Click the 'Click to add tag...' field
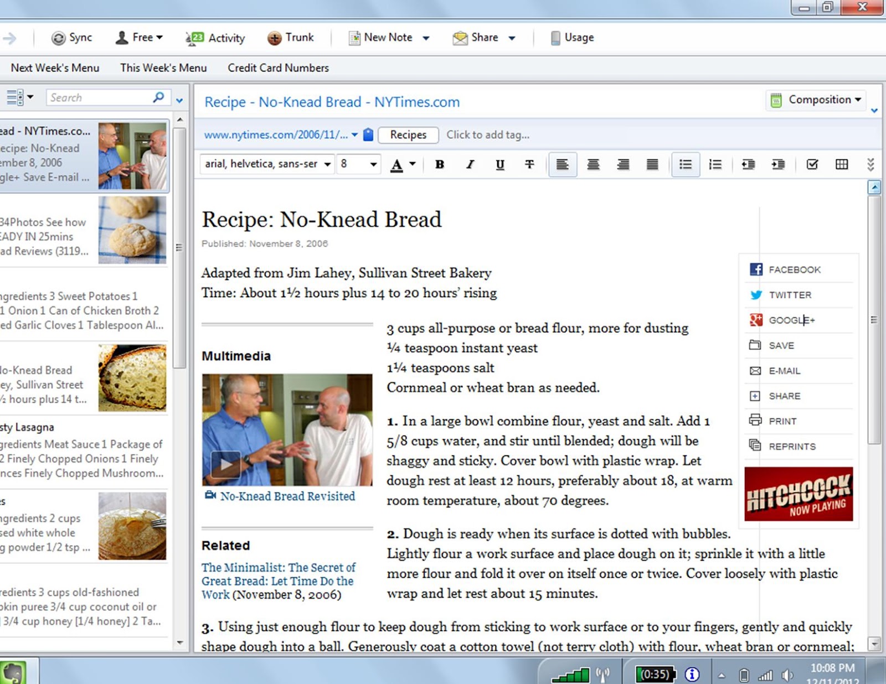This screenshot has height=684, width=886. (488, 134)
